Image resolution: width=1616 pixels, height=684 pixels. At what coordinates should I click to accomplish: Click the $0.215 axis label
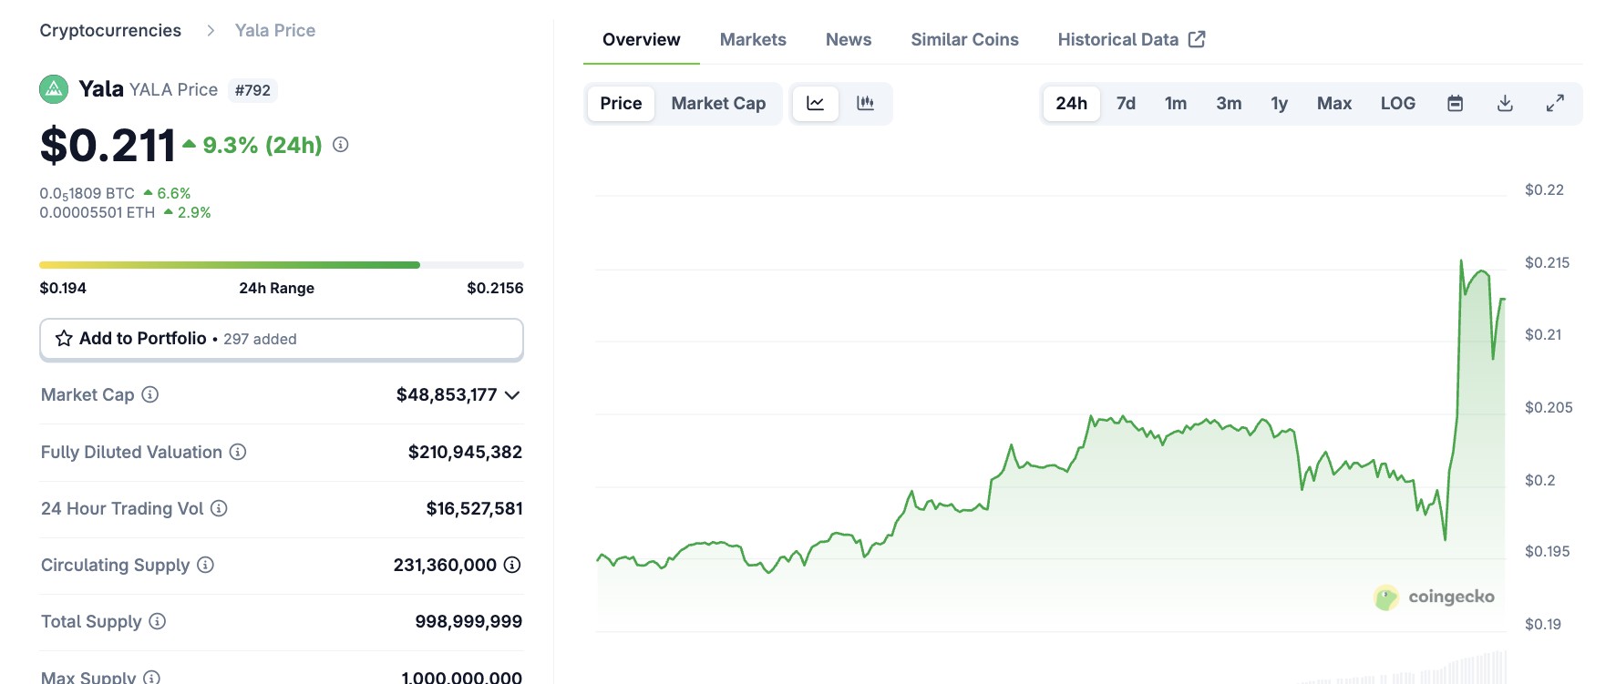pos(1547,262)
